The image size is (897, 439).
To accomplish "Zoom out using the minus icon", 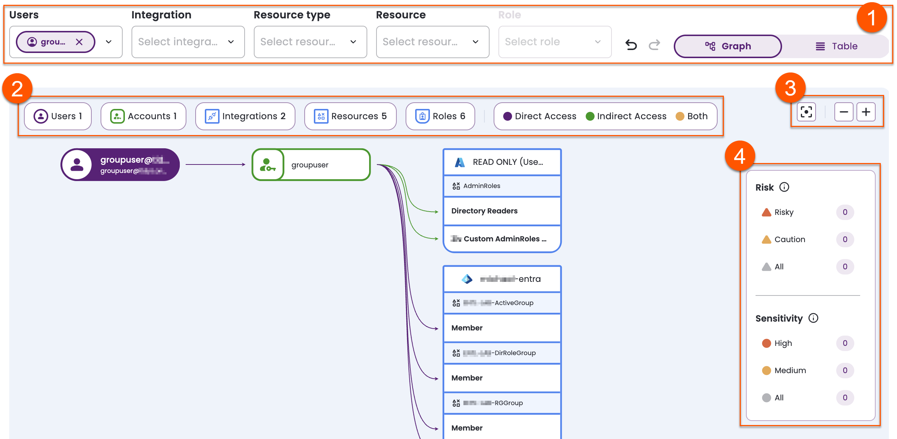I will (844, 112).
